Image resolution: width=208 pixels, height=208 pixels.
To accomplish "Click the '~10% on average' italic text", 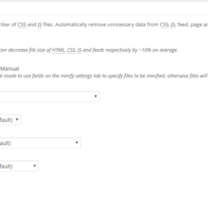I will 158,50.
